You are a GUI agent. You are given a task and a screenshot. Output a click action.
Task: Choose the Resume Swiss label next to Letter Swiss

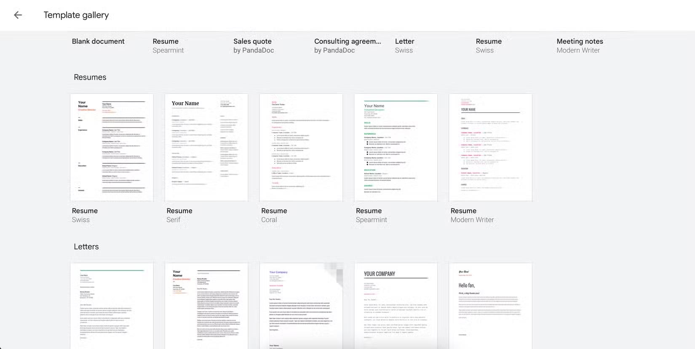click(489, 45)
